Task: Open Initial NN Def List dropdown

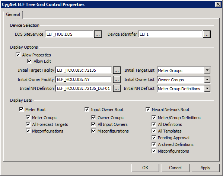Action: 207,88
